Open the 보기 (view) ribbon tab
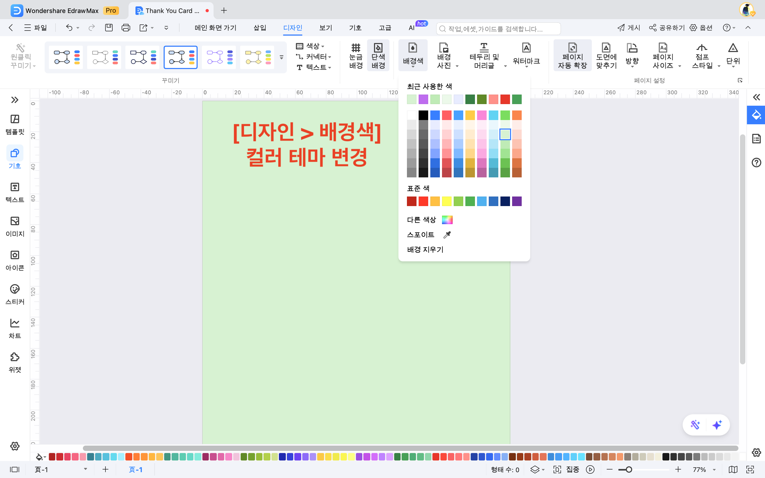The width and height of the screenshot is (765, 478). click(325, 28)
